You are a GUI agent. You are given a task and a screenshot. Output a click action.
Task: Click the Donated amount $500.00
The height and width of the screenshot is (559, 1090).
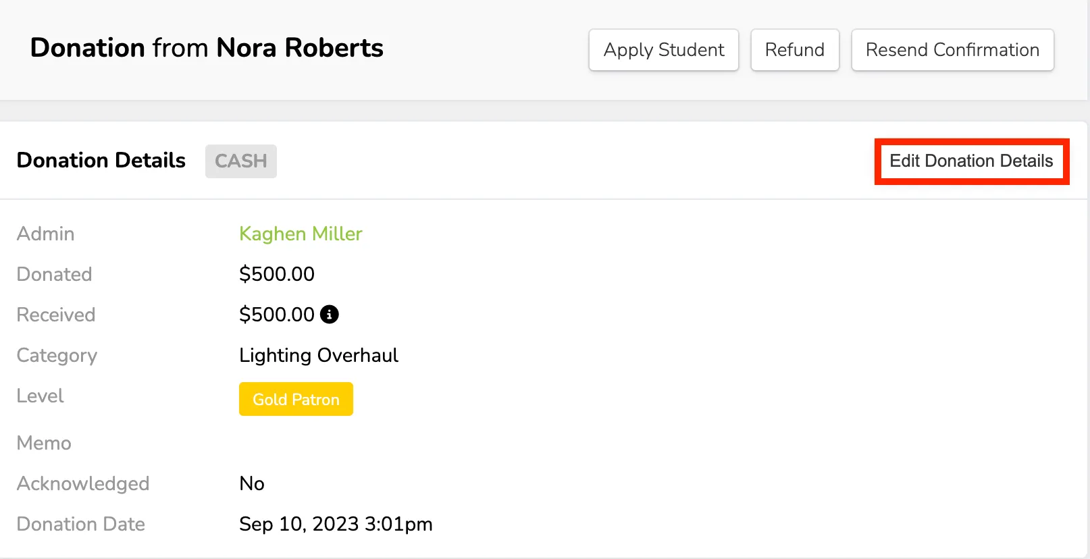[277, 274]
